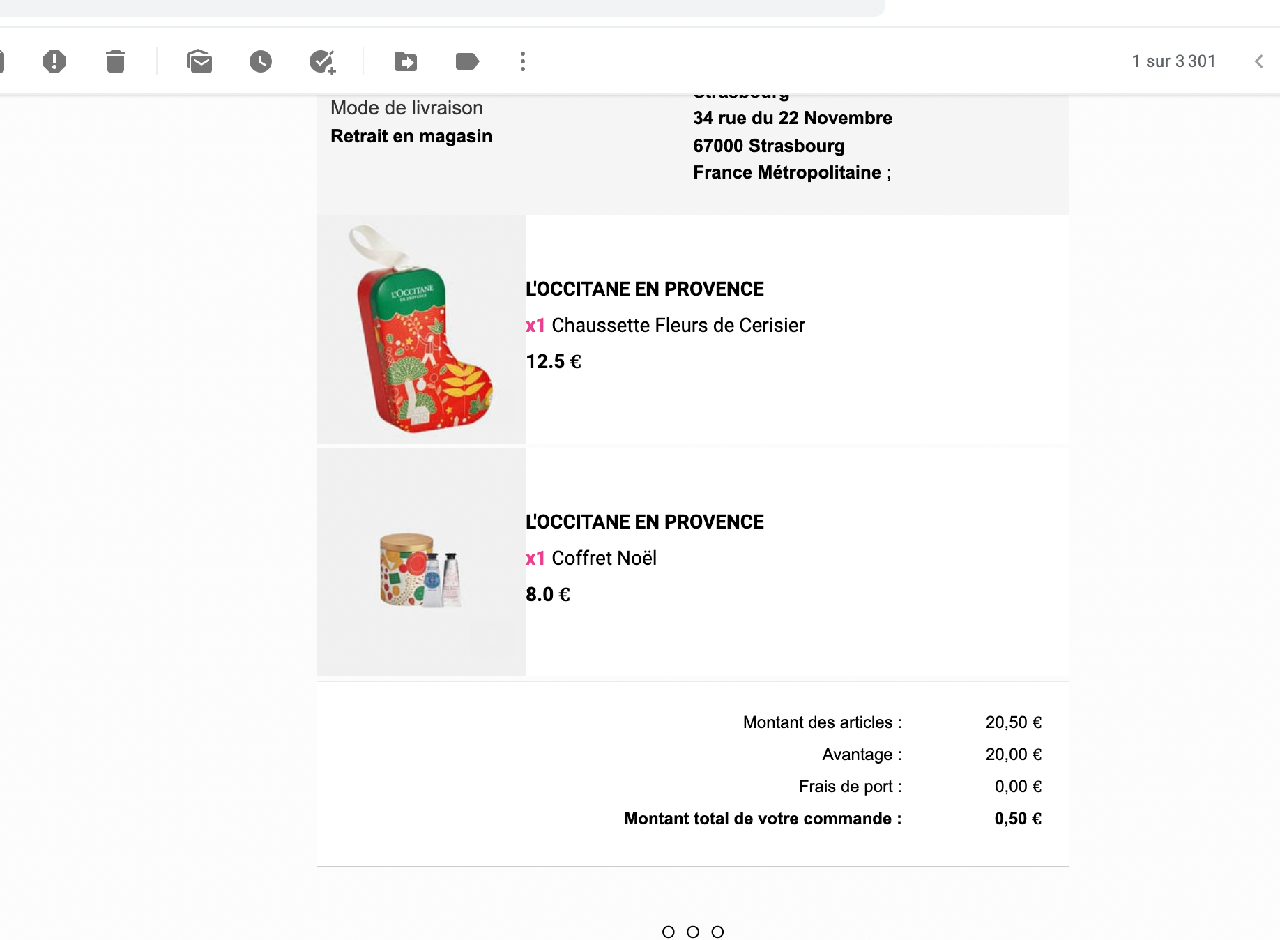Click the Christmas stocking product image
1280x940 pixels.
[420, 328]
